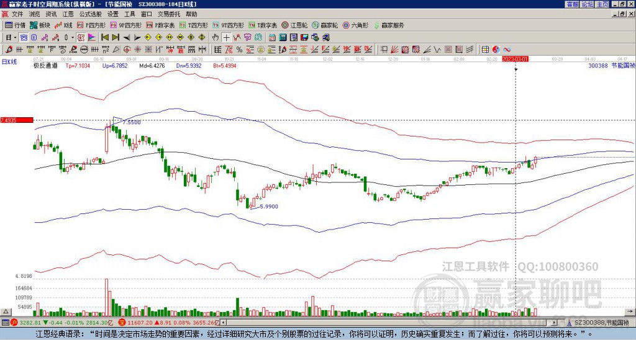
Task: Click the 主页 button
Action: (x=602, y=4)
